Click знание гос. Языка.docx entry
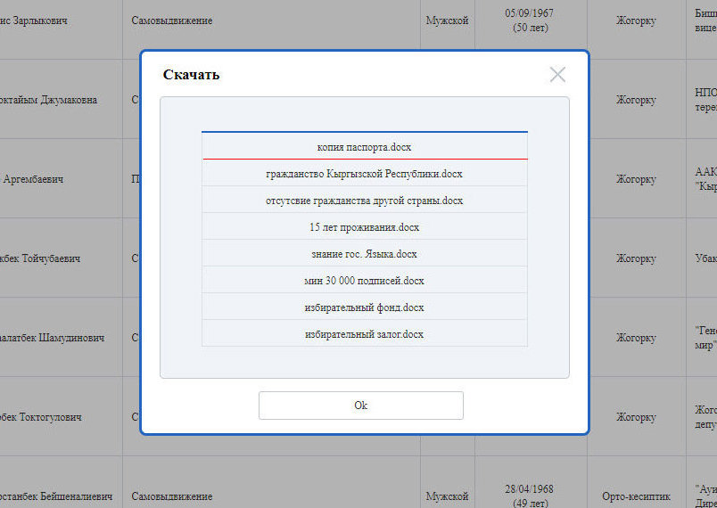717x508 pixels. 364,254
